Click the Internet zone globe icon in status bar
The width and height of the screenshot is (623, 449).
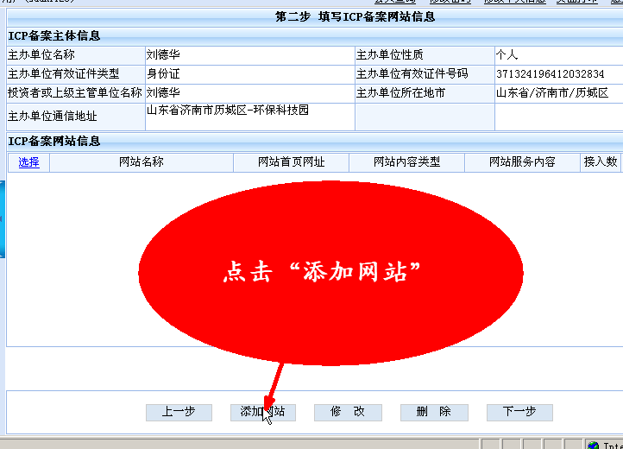click(x=593, y=445)
